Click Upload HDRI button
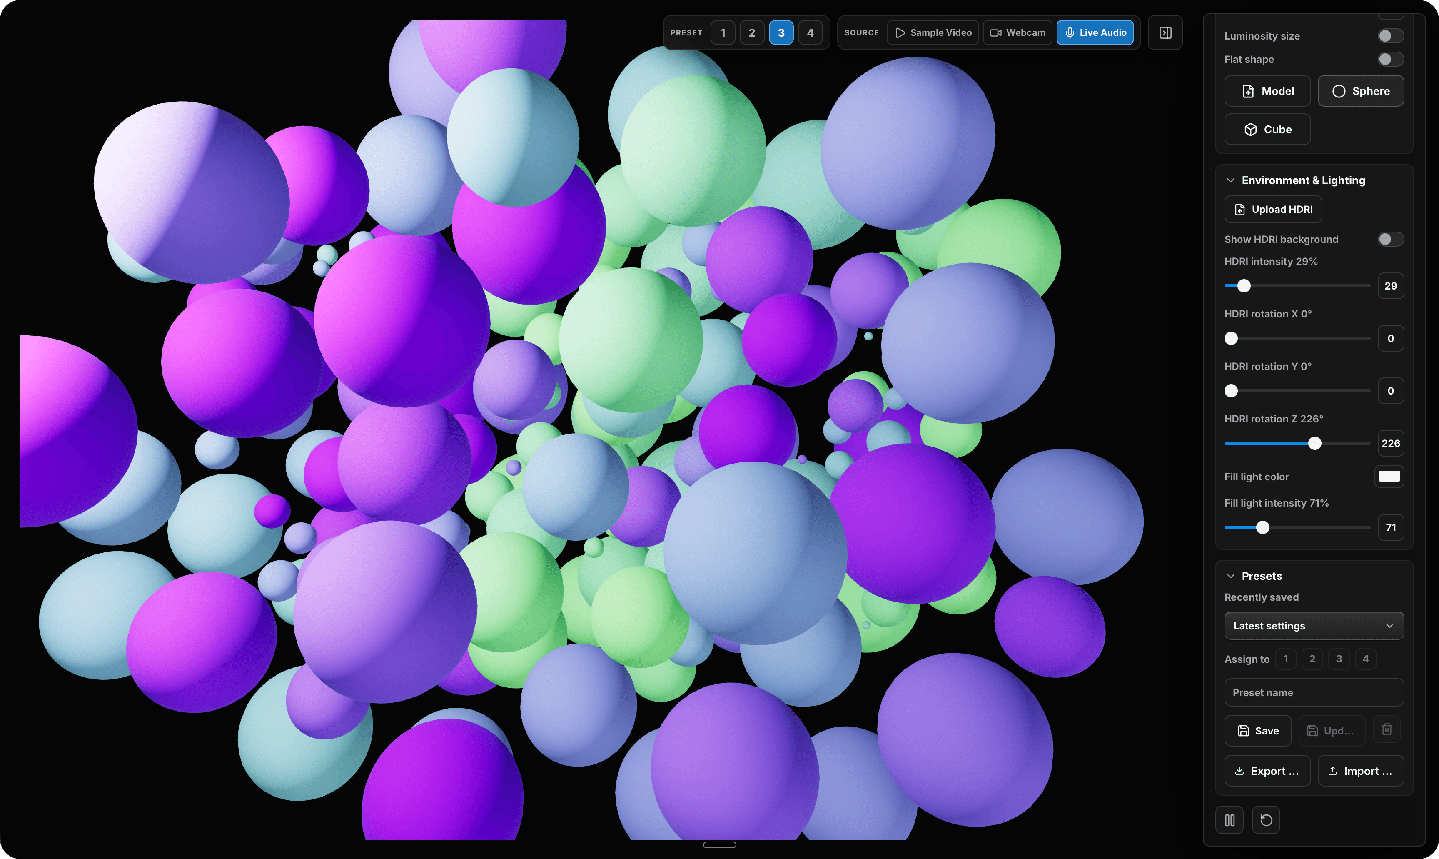The width and height of the screenshot is (1439, 859). tap(1273, 209)
